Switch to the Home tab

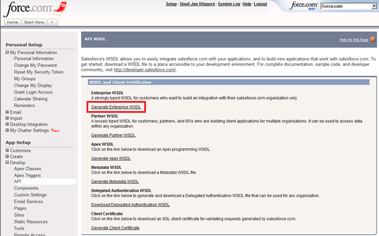[12, 23]
